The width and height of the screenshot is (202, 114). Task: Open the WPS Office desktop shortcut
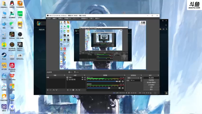(x=12, y=77)
